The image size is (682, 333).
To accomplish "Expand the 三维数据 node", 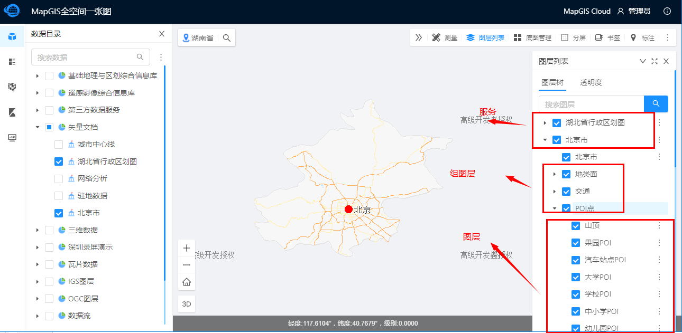I will click(x=38, y=230).
